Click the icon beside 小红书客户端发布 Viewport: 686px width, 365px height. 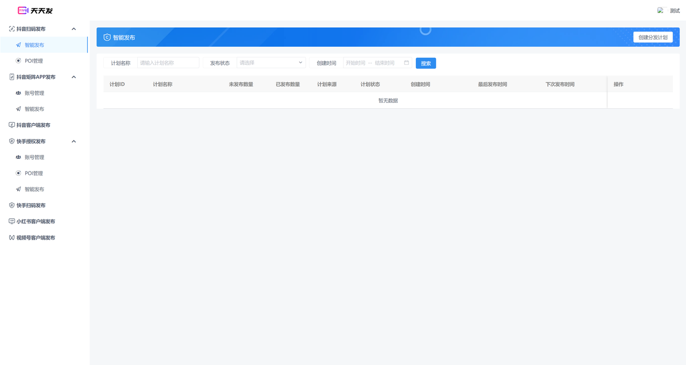pos(12,221)
